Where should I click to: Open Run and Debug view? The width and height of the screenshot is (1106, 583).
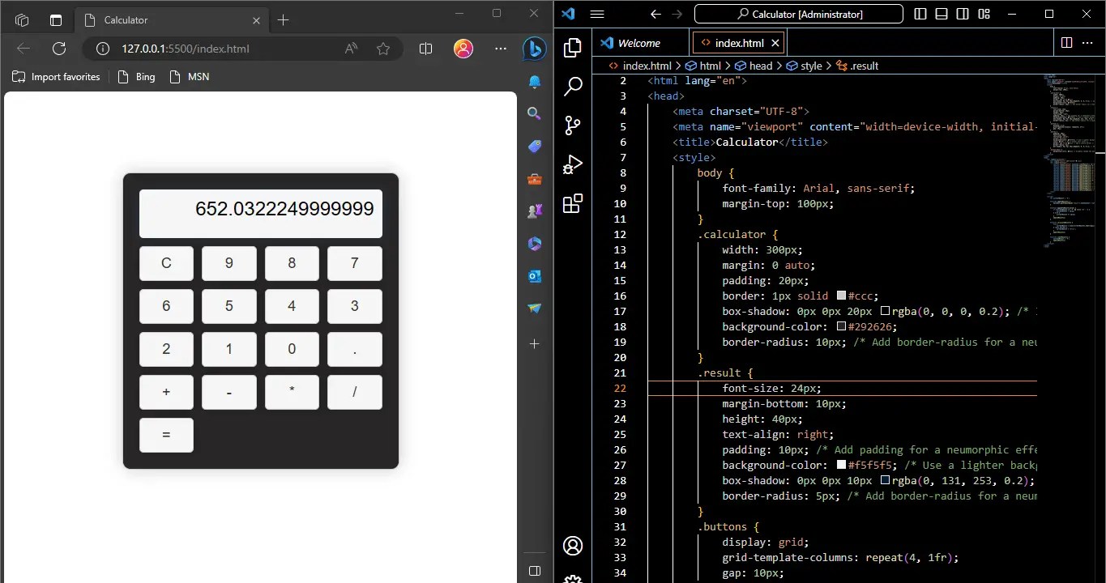click(573, 164)
